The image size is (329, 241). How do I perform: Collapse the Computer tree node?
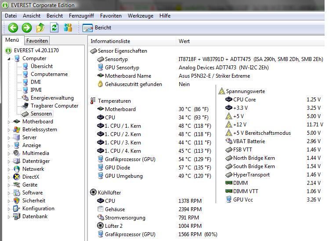tap(9, 59)
